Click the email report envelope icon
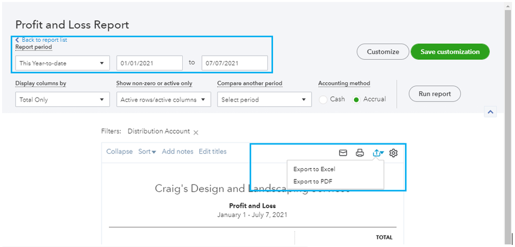 343,153
